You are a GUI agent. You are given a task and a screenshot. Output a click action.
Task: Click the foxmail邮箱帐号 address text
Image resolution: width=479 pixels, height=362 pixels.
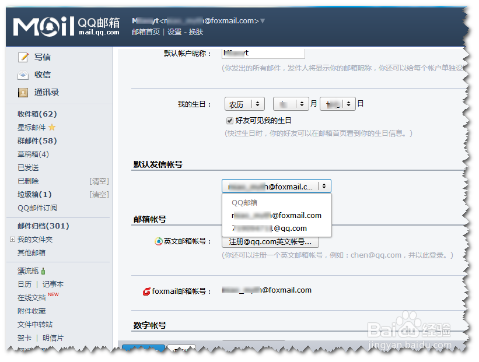(267, 290)
